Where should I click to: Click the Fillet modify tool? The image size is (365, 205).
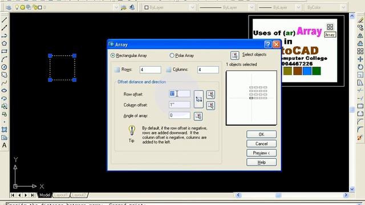coord(360,130)
